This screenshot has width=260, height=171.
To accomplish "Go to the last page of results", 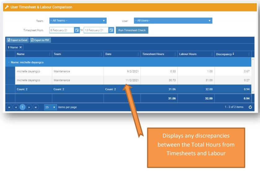I will 36,107.
